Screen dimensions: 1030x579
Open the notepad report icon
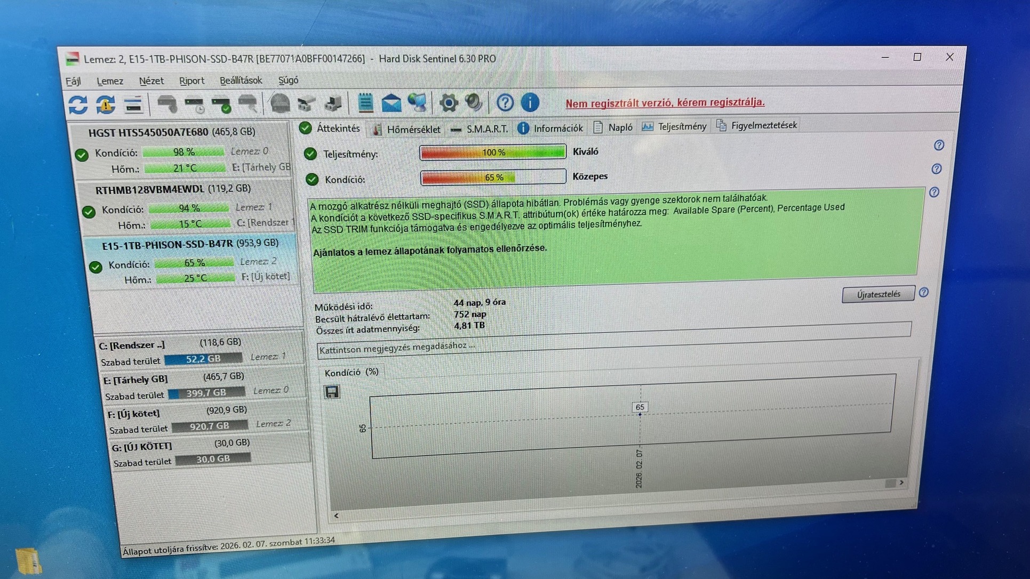[365, 103]
